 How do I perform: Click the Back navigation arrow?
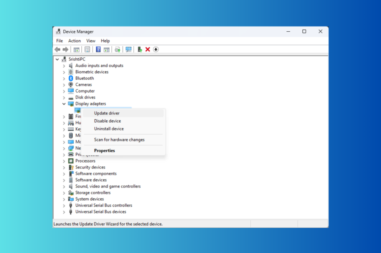click(x=57, y=49)
